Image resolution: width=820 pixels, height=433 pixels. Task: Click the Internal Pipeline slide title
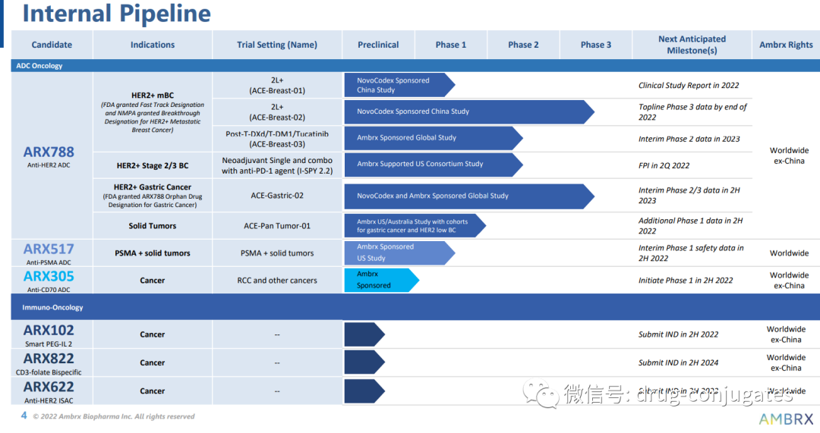[x=117, y=13]
